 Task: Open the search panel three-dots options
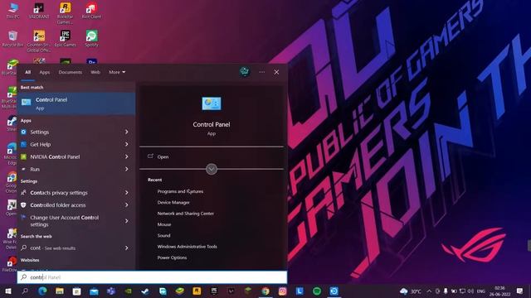[262, 72]
